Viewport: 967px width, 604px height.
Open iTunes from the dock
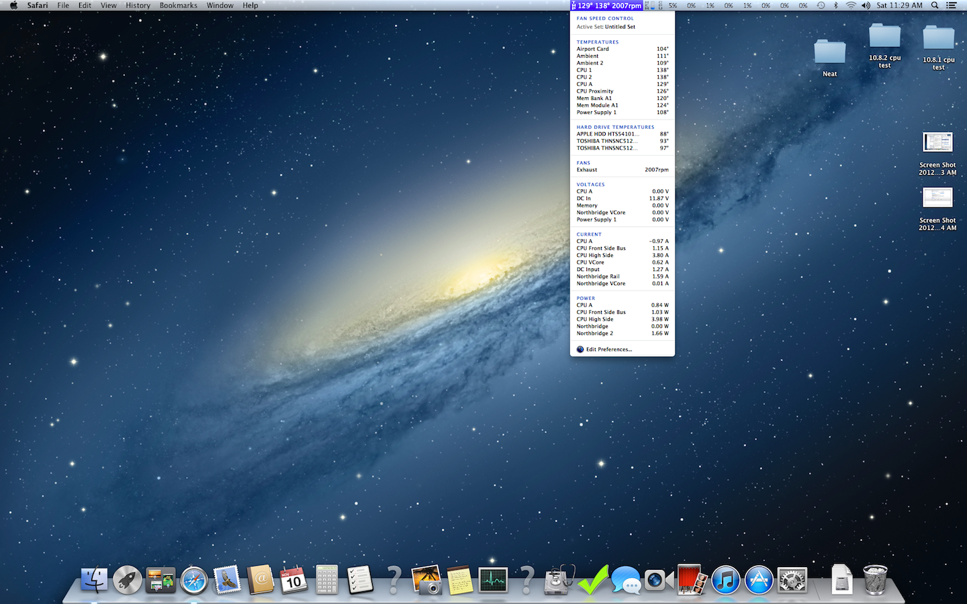click(725, 580)
